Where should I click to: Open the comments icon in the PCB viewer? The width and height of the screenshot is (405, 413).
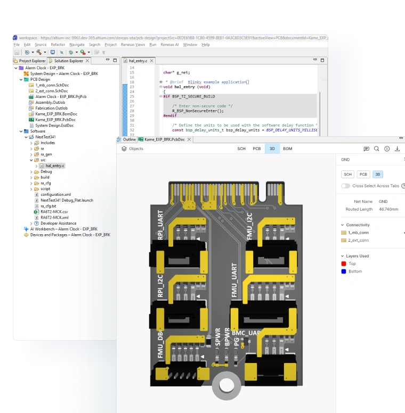click(366, 149)
